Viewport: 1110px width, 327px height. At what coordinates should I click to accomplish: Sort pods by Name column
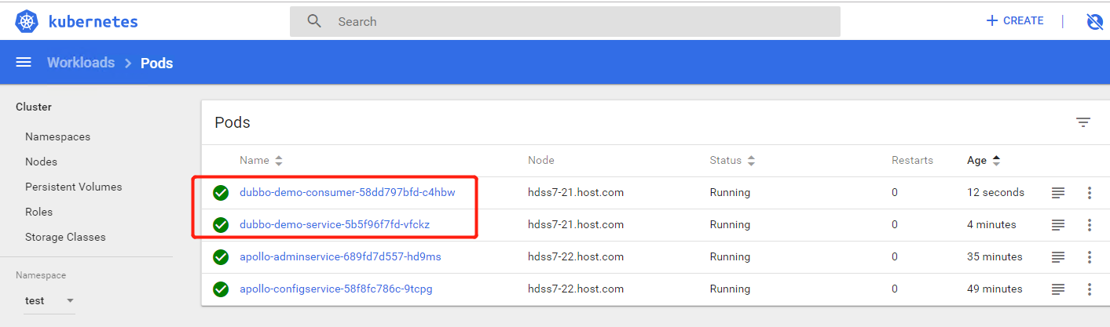[261, 161]
